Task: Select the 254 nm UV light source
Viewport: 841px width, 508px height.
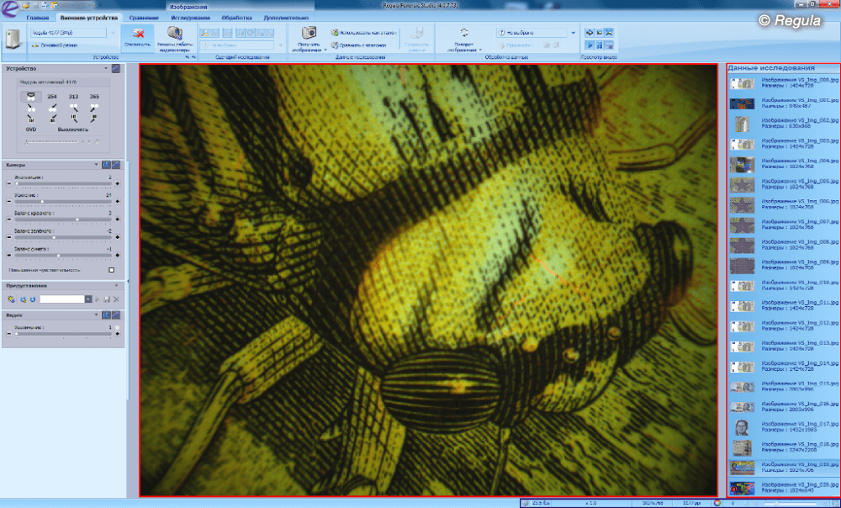Action: coord(52,97)
